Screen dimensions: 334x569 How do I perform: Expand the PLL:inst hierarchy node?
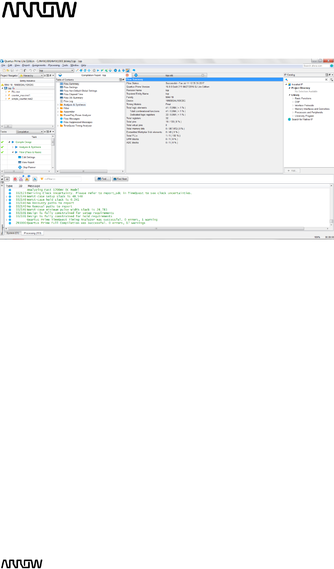point(6,92)
